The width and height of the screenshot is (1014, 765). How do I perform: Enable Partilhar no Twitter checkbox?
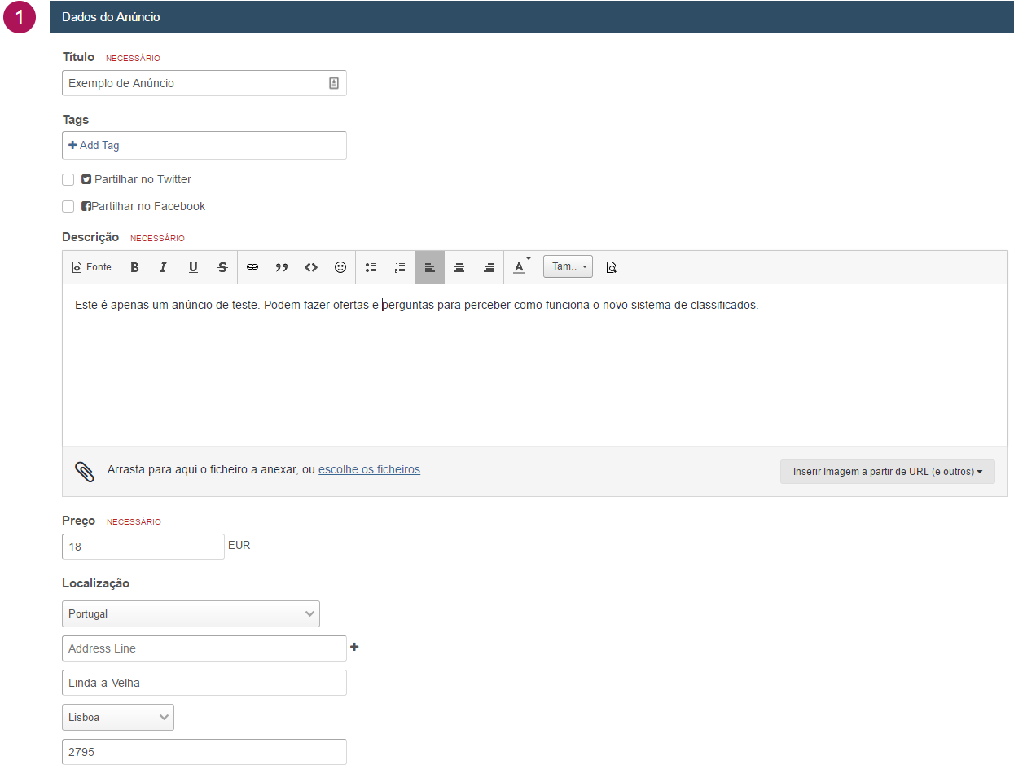[68, 180]
